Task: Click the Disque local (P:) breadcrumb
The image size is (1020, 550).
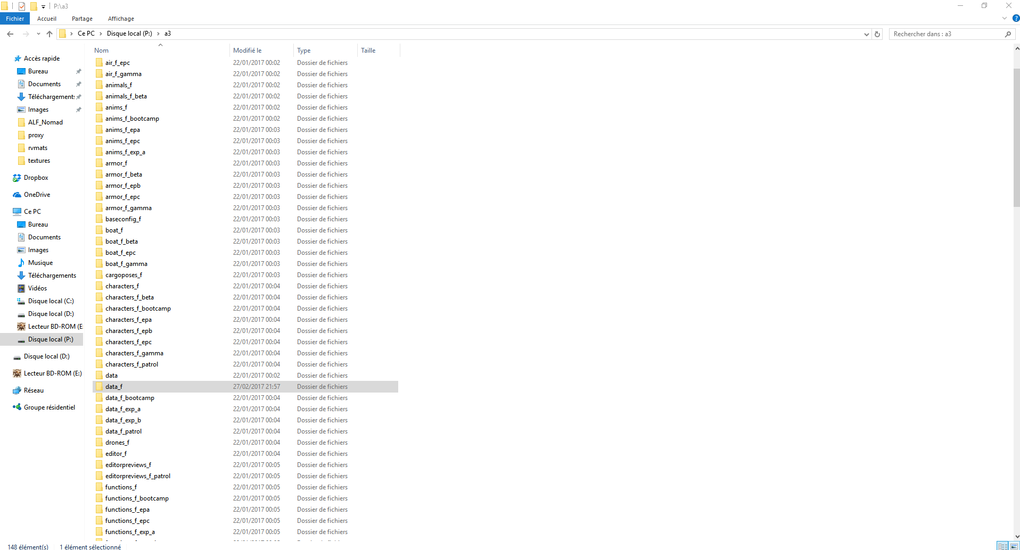Action: pos(129,34)
